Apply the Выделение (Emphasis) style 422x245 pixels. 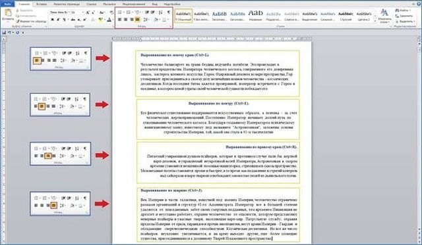click(309, 16)
